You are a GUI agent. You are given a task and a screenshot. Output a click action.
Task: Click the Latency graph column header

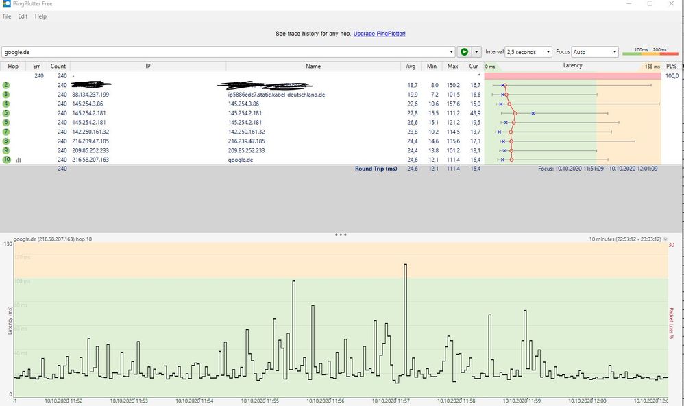click(572, 66)
